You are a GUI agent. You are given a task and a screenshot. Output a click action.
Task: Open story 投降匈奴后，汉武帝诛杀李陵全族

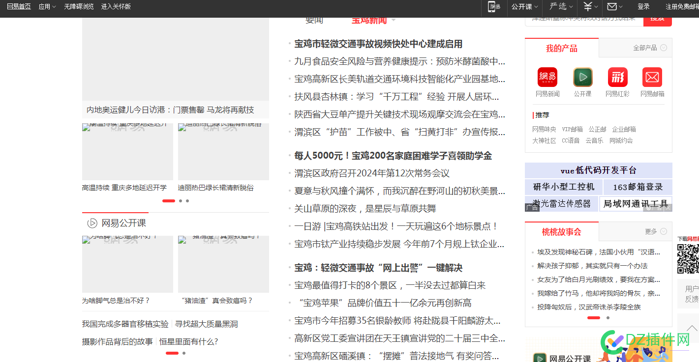(589, 307)
